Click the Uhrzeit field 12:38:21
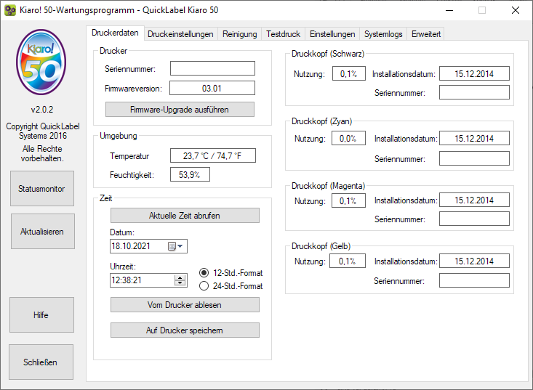The image size is (533, 390). pyautogui.click(x=148, y=280)
